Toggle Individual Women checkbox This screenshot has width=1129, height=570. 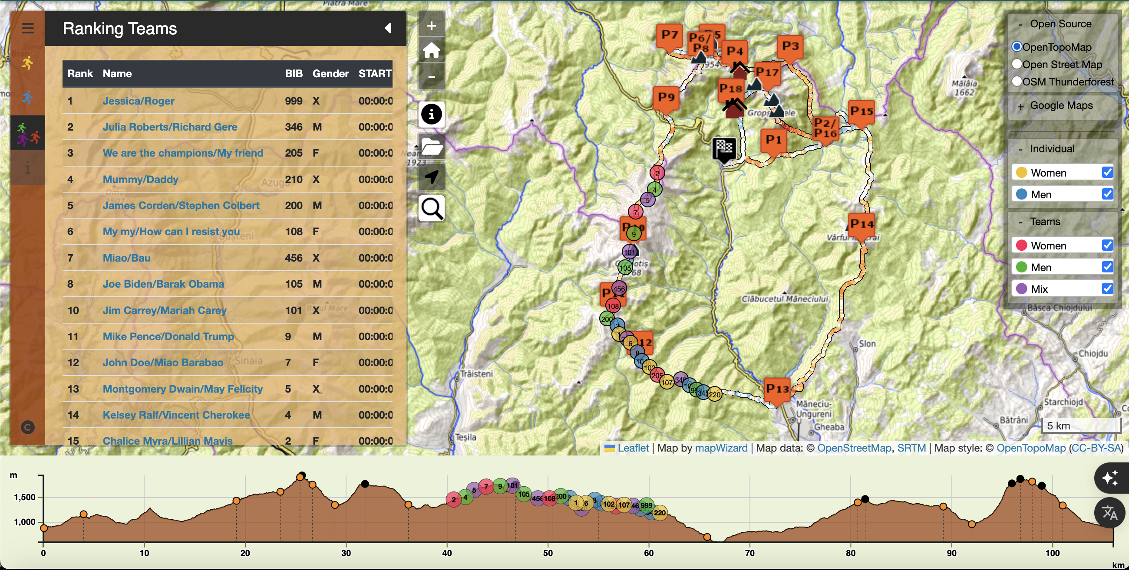pos(1108,172)
